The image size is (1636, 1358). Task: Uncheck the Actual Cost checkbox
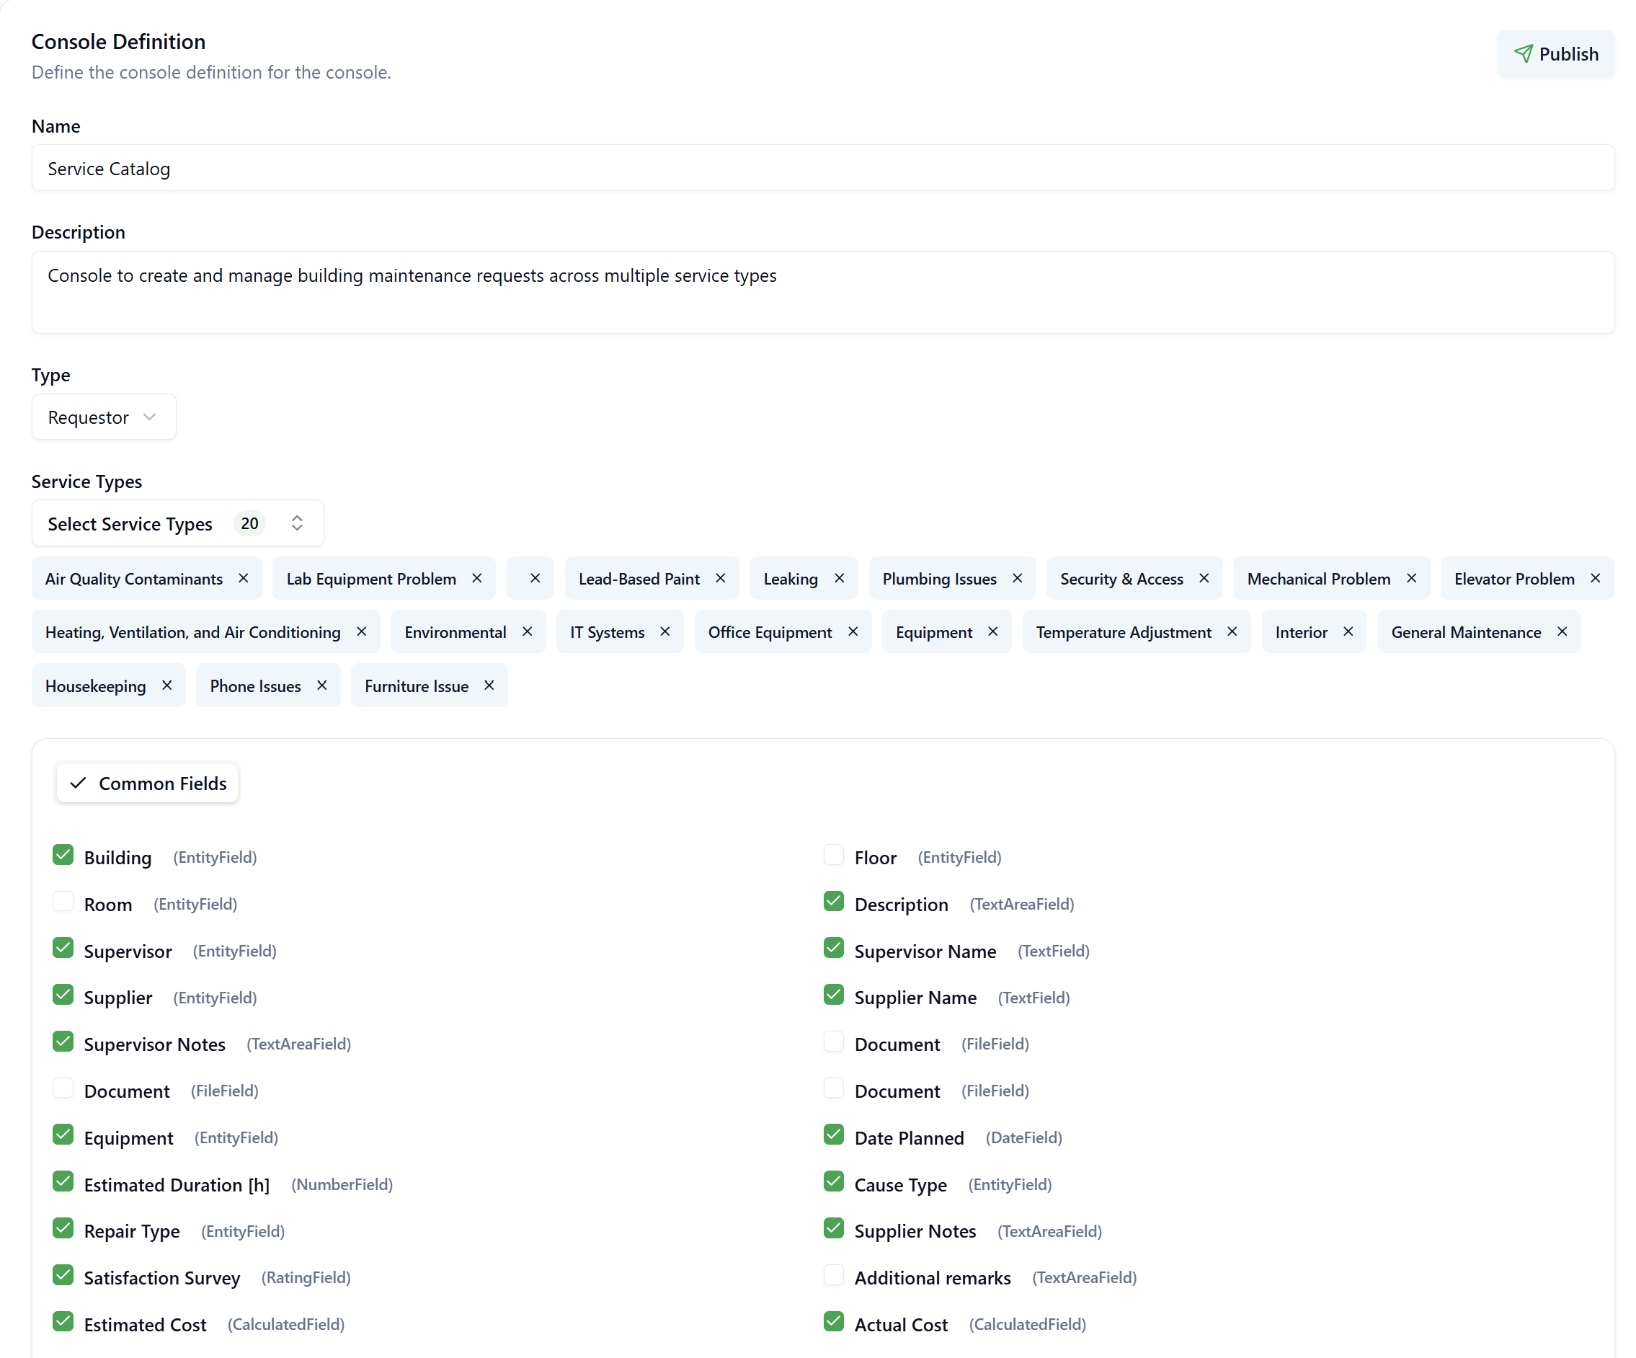pos(834,1323)
